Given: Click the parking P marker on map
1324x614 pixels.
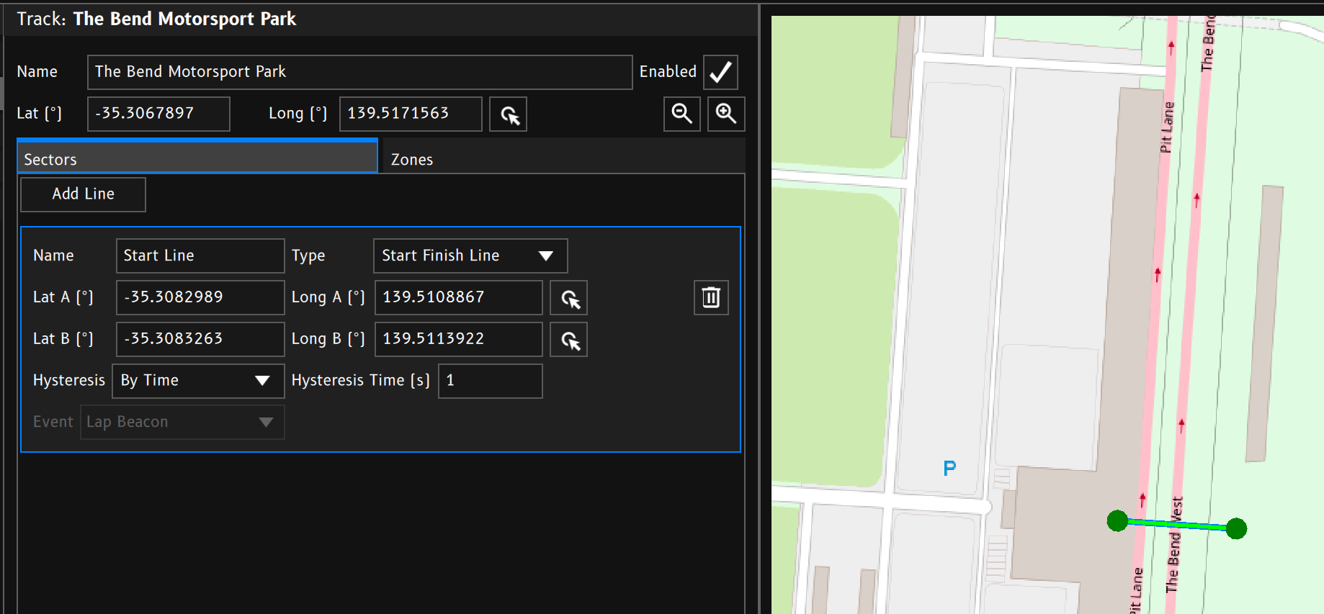Looking at the screenshot, I should pyautogui.click(x=949, y=468).
